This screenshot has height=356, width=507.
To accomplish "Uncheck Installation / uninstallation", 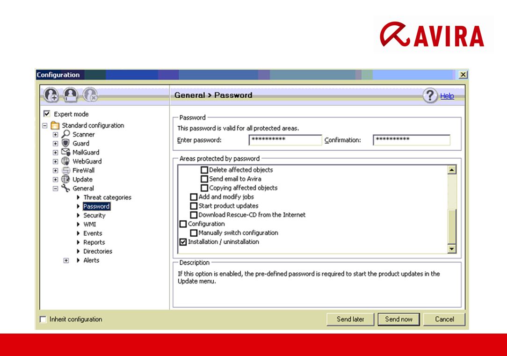I will click(183, 242).
